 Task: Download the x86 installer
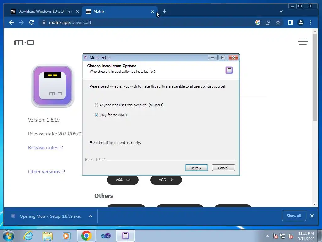[166, 180]
